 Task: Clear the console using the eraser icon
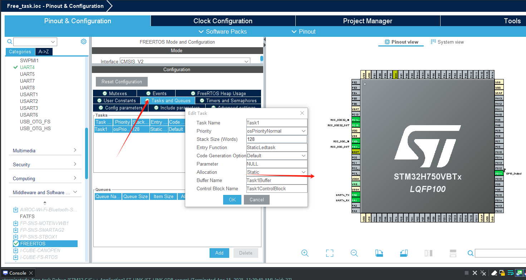(494, 273)
